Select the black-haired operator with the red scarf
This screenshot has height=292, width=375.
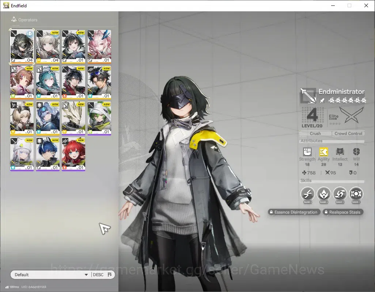click(x=73, y=82)
